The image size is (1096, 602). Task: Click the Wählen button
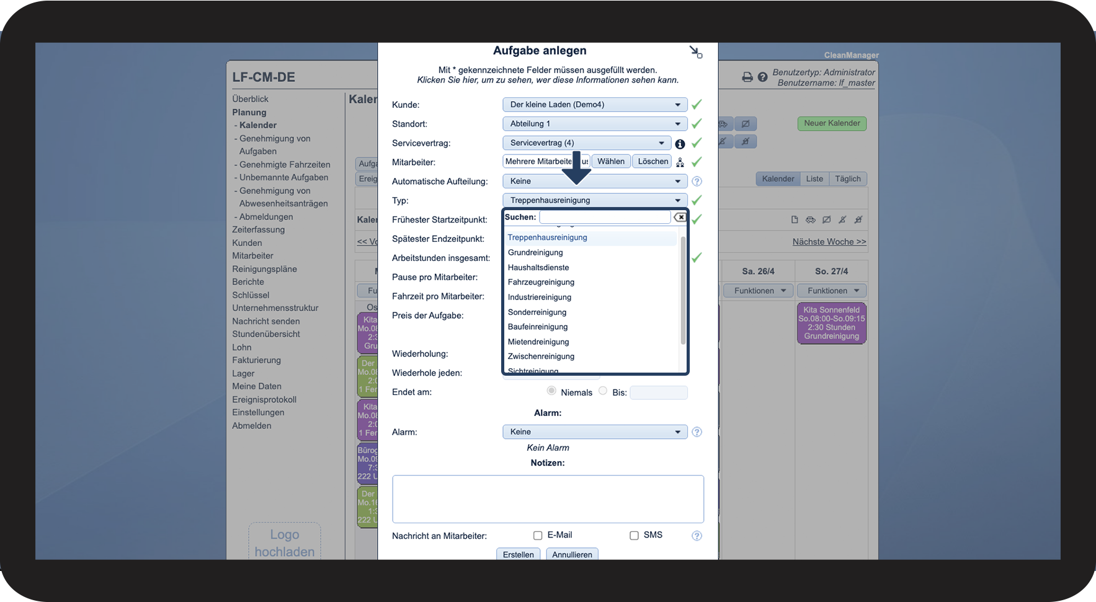(x=611, y=162)
